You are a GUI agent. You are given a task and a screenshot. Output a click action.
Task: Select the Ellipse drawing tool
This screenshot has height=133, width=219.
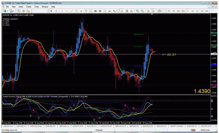[95, 11]
